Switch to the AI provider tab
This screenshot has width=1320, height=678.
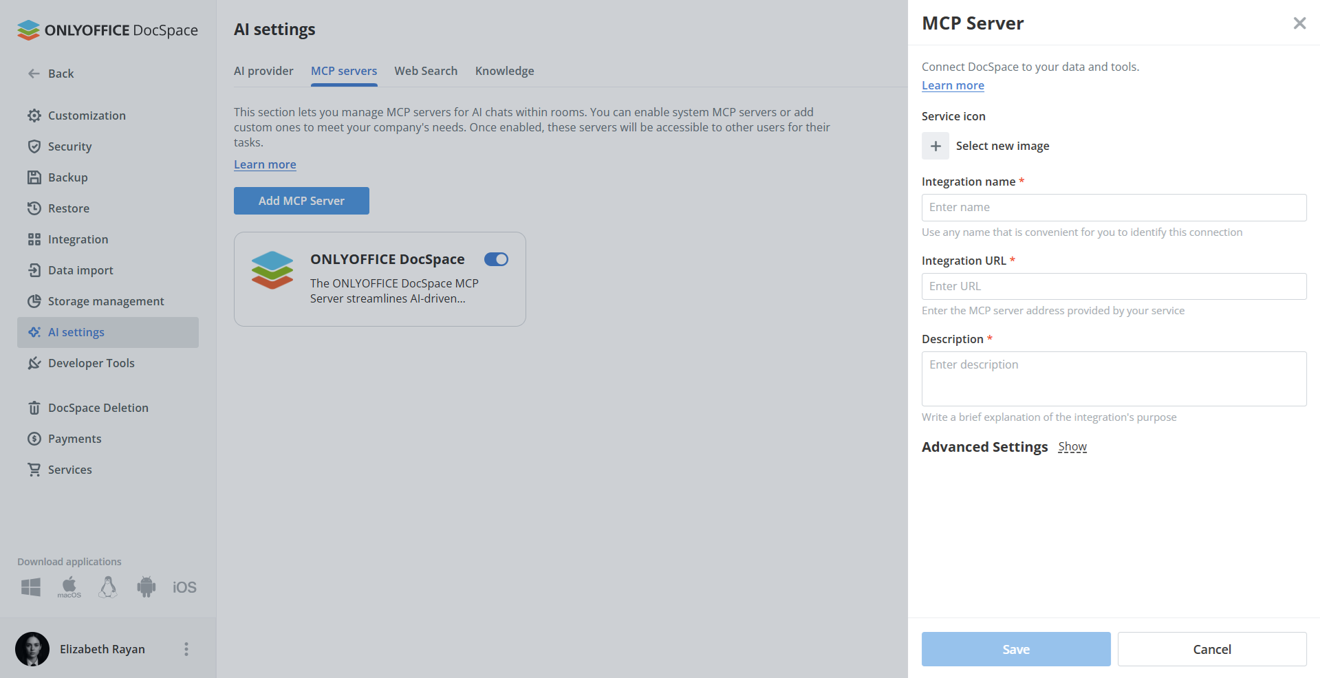[263, 71]
